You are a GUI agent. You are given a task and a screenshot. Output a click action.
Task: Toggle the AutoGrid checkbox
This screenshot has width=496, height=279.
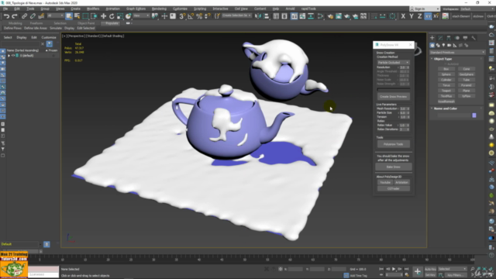(x=446, y=64)
